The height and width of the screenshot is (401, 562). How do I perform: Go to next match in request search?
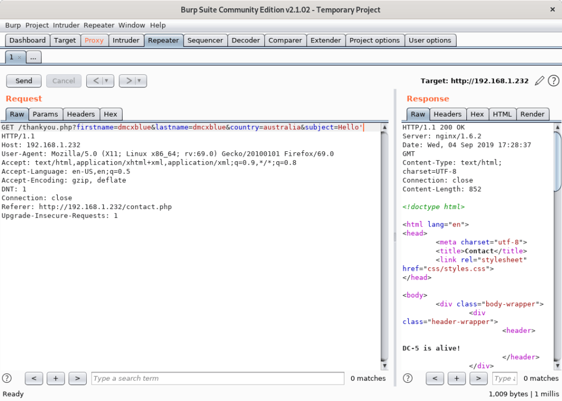point(77,378)
